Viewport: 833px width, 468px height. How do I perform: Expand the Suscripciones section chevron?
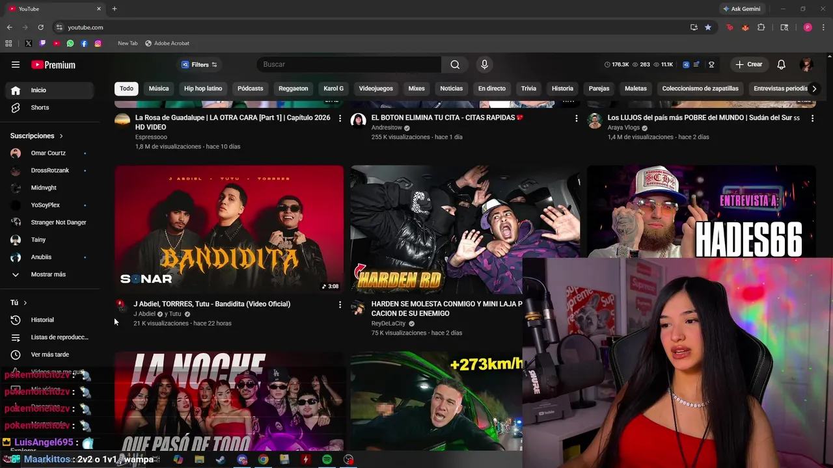pos(61,136)
